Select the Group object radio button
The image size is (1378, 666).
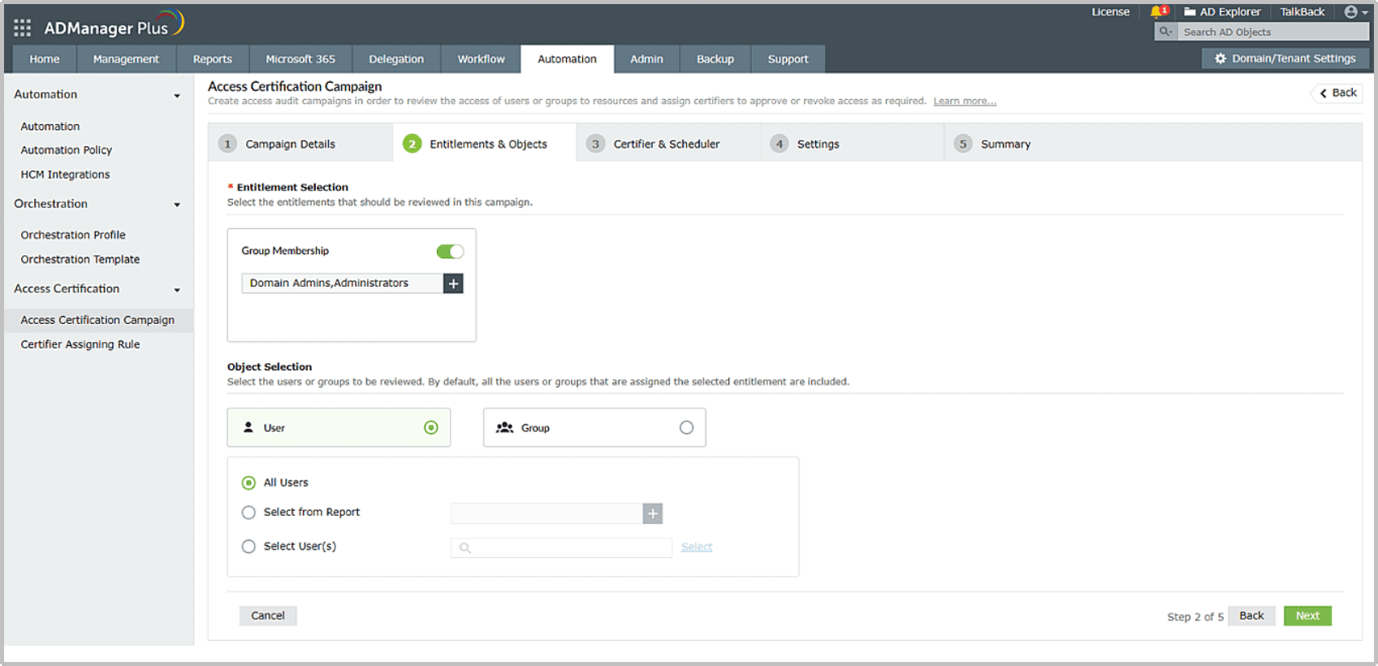686,427
